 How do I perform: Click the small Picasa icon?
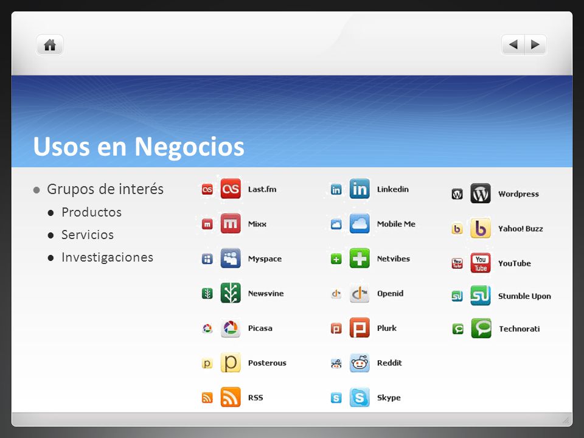(207, 328)
